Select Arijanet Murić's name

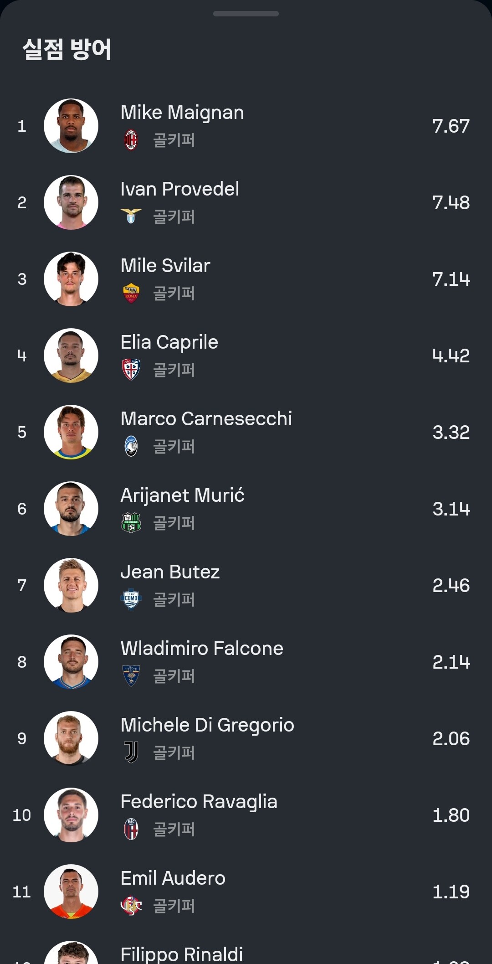(x=182, y=495)
